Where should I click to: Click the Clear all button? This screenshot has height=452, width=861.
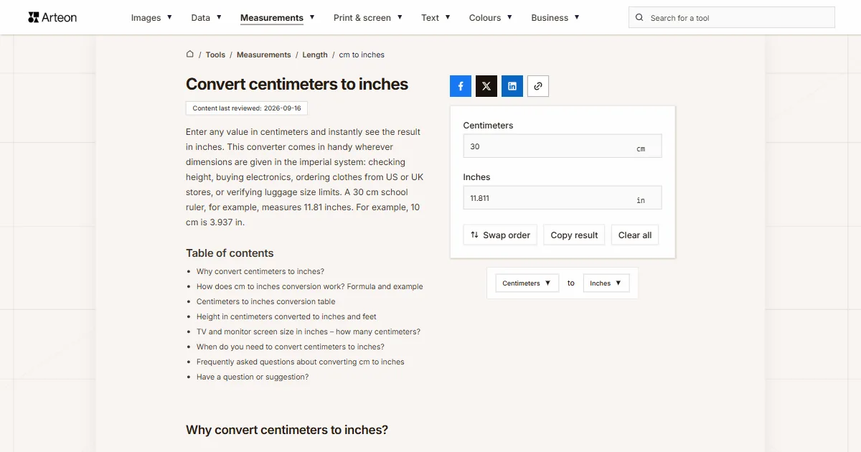click(x=635, y=235)
